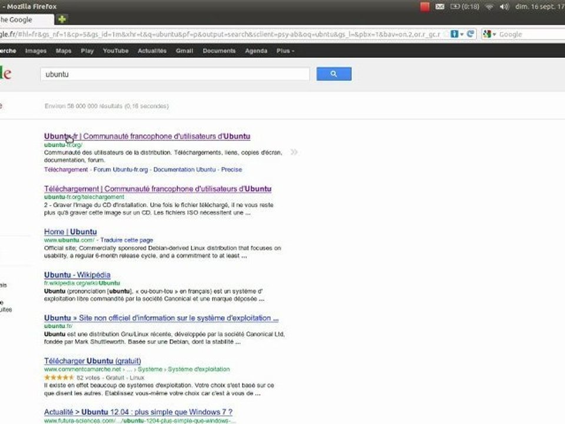Select the Google browser tab
This screenshot has height=424, width=565.
(x=25, y=20)
